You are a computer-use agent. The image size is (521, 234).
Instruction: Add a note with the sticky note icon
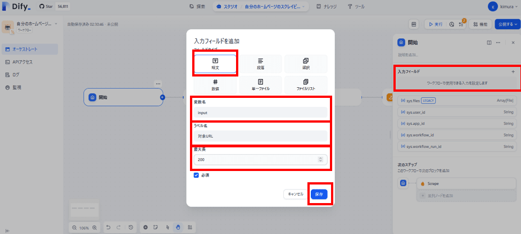pos(156,228)
